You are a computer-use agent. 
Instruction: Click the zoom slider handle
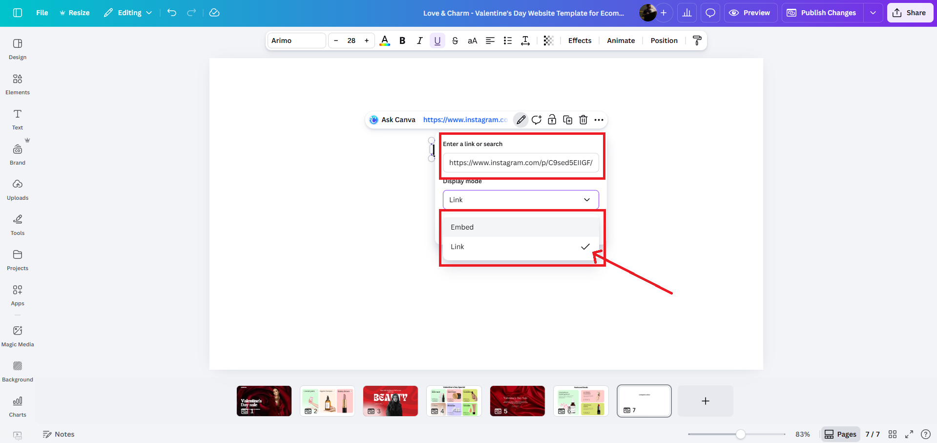tap(741, 434)
